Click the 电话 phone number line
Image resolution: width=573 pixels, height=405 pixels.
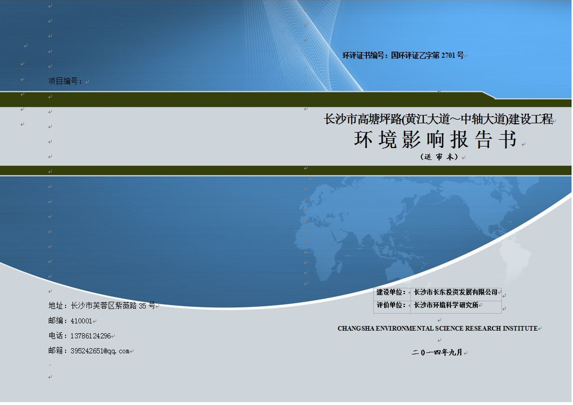[80, 336]
